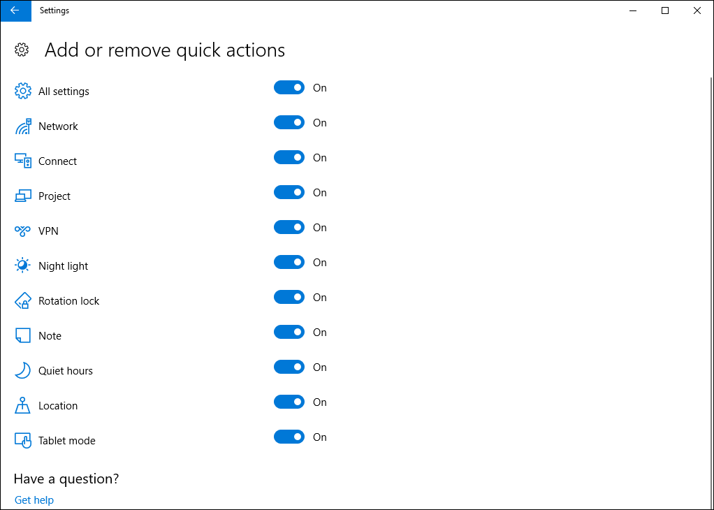Open the Get help link
This screenshot has height=510, width=714.
click(x=34, y=500)
